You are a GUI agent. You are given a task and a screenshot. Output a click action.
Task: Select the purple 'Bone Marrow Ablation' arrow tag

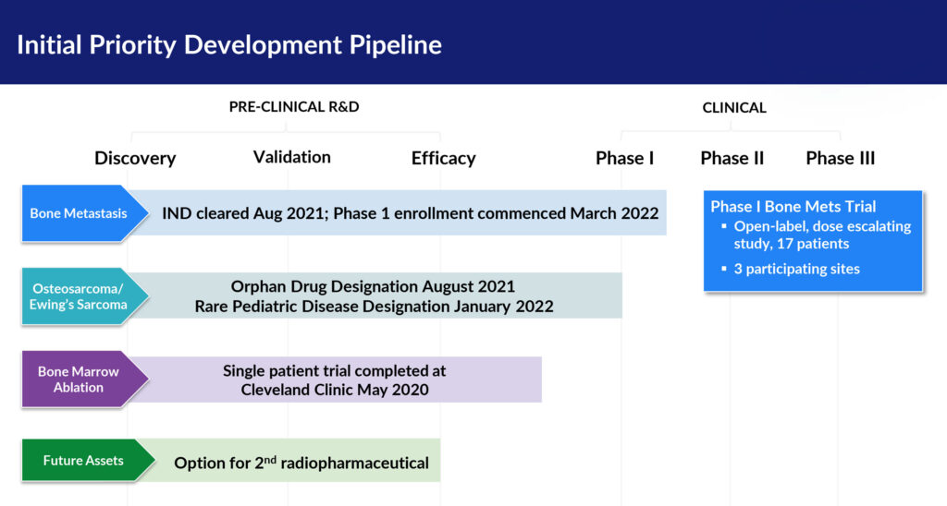(84, 379)
